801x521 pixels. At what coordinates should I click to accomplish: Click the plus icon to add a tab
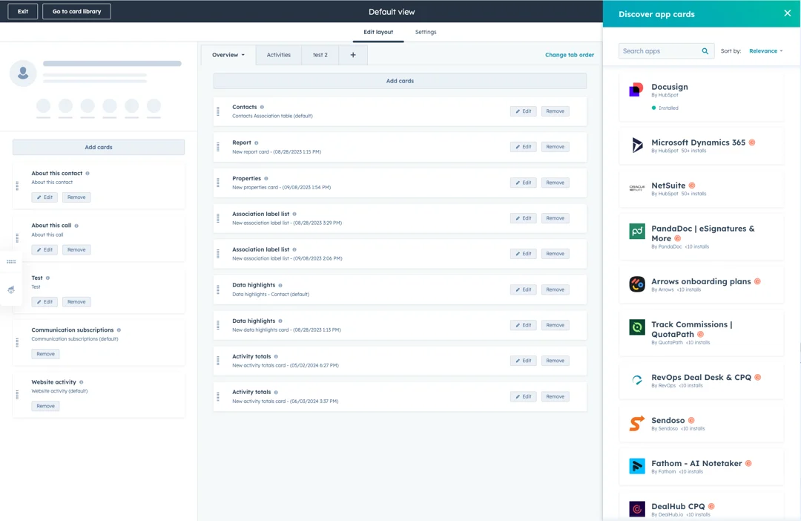(x=353, y=55)
